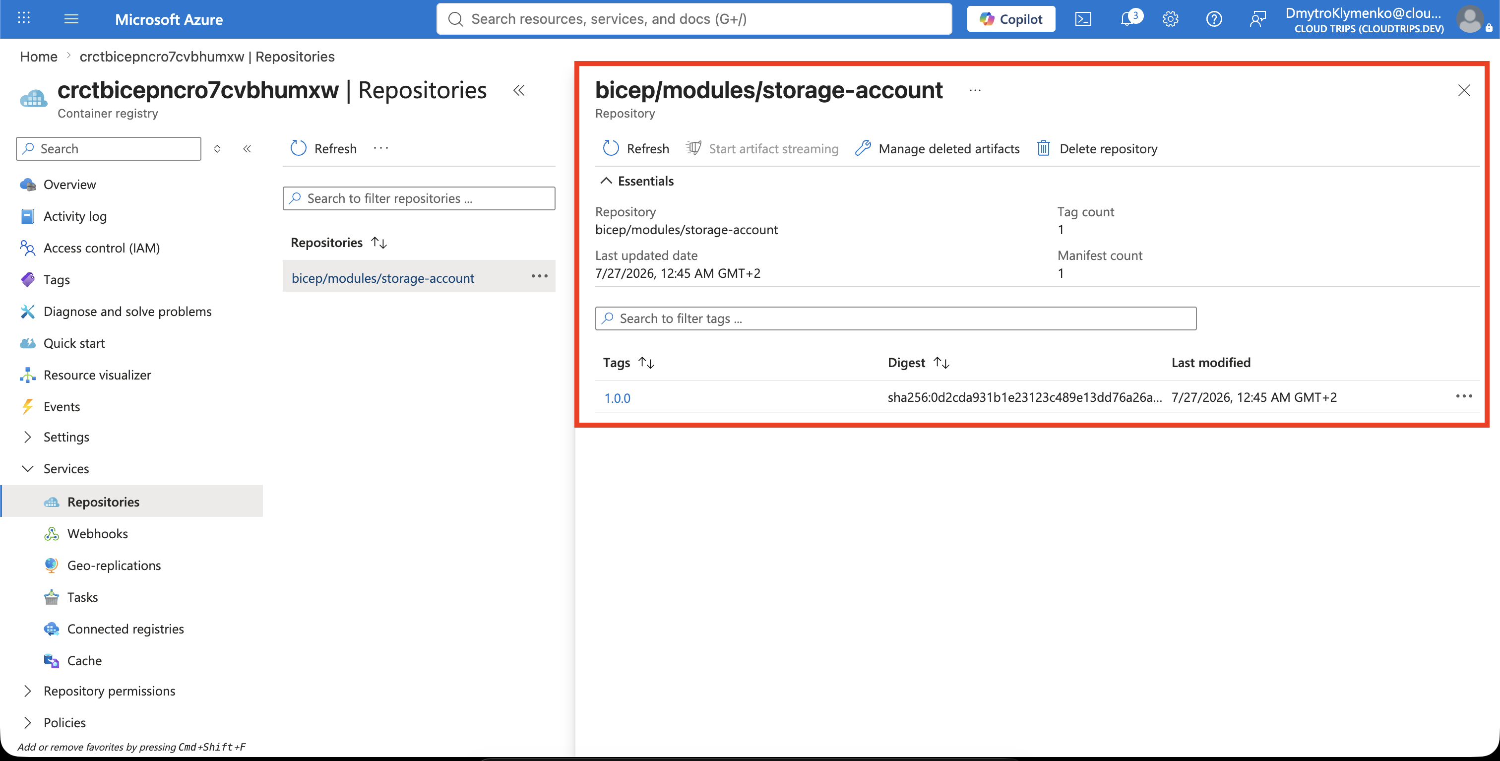Open more options next to repositories Refresh
This screenshot has height=761, width=1500.
pyautogui.click(x=381, y=148)
